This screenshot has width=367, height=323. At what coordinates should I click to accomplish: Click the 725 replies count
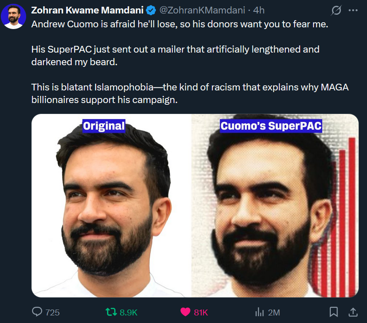click(52, 312)
